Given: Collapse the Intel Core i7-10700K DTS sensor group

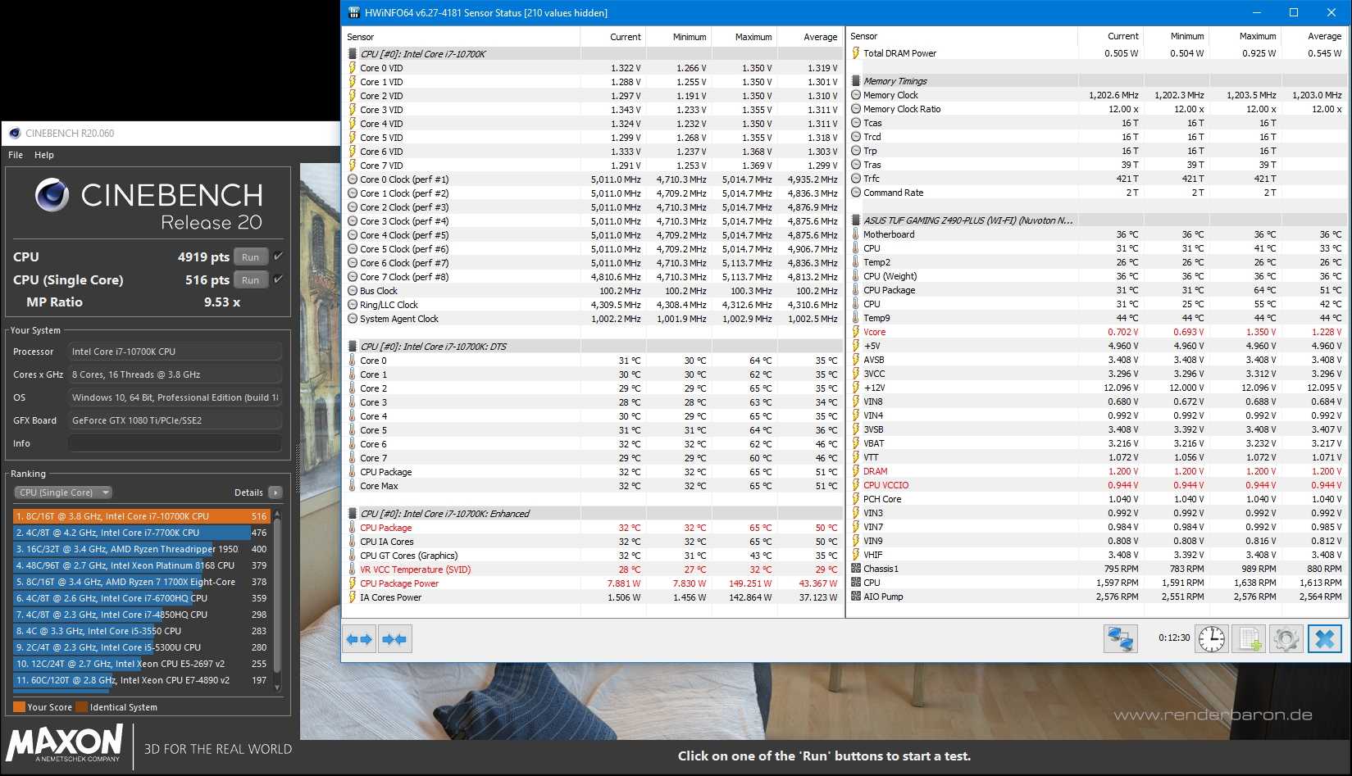Looking at the screenshot, I should [x=353, y=347].
